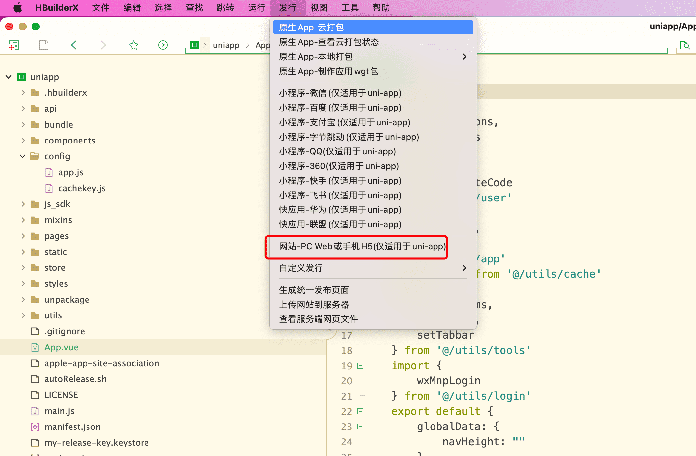696x456 pixels.
Task: Collapse the config folder
Action: tap(23, 156)
